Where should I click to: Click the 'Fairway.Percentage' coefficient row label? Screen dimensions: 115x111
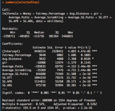(17, 55)
